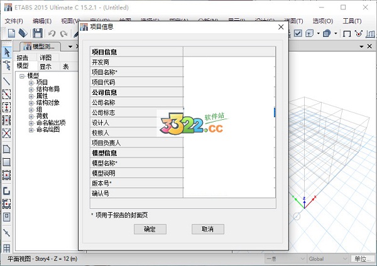Open the 工具(T) menu
The width and height of the screenshot is (377, 266).
[352, 21]
